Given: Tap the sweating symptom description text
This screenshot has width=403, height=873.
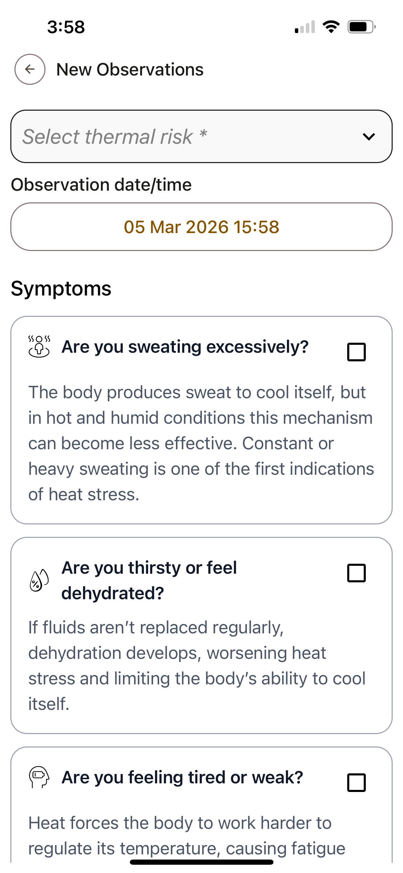Looking at the screenshot, I should pyautogui.click(x=201, y=443).
